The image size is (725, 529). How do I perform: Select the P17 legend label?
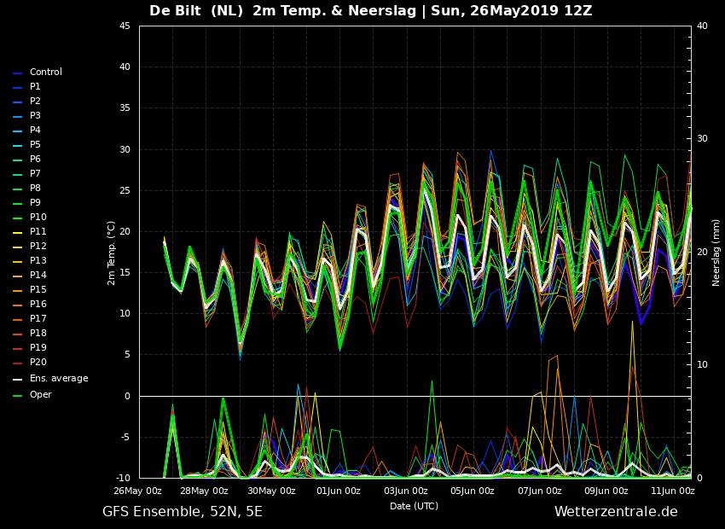(38, 319)
